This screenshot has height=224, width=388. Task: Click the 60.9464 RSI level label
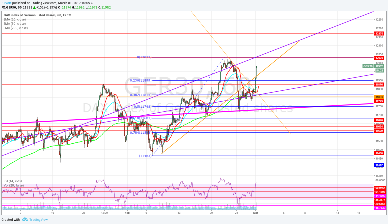click(x=380, y=188)
